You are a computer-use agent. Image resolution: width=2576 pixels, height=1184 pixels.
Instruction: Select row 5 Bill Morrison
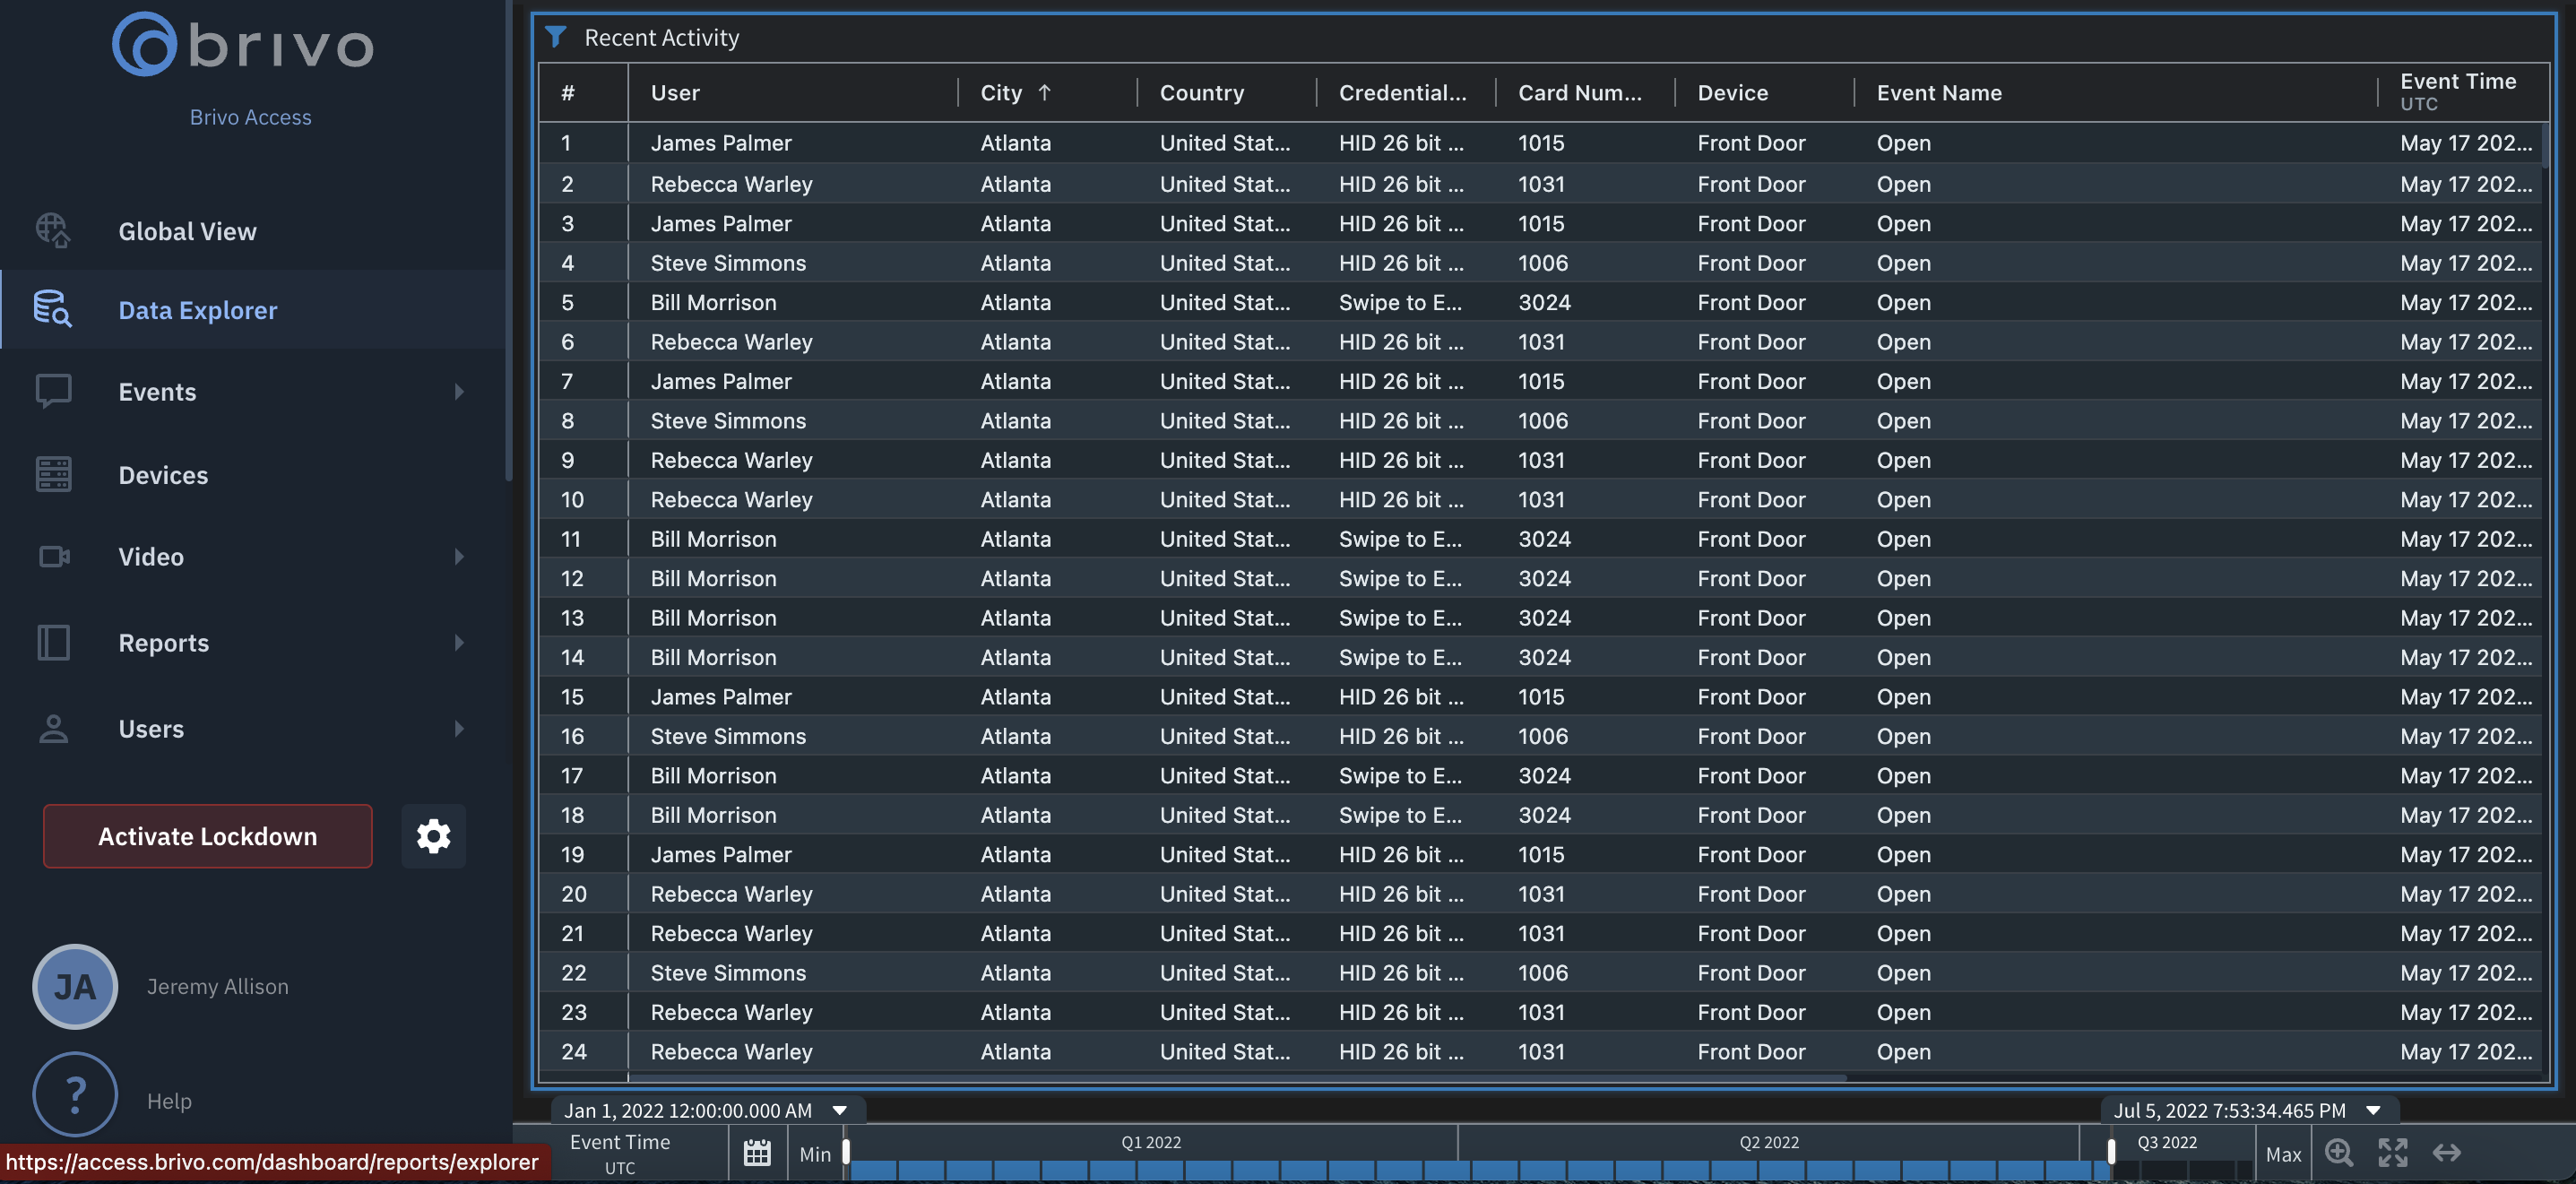(x=1540, y=302)
